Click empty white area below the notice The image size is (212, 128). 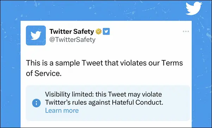(x=106, y=124)
